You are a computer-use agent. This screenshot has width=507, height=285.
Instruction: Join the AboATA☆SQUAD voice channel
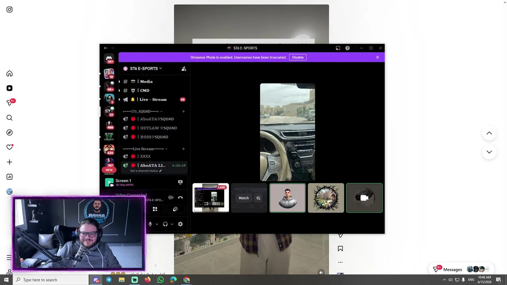coord(153,119)
